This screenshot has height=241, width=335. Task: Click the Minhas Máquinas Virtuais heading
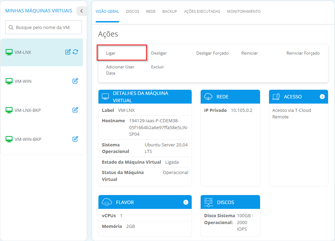[39, 11]
